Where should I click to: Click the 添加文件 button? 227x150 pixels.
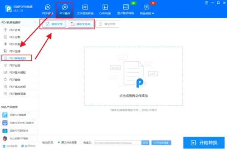point(54,24)
